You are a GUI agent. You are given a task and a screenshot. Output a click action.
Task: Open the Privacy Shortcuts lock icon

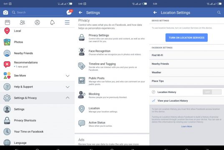pyautogui.click(x=7, y=120)
